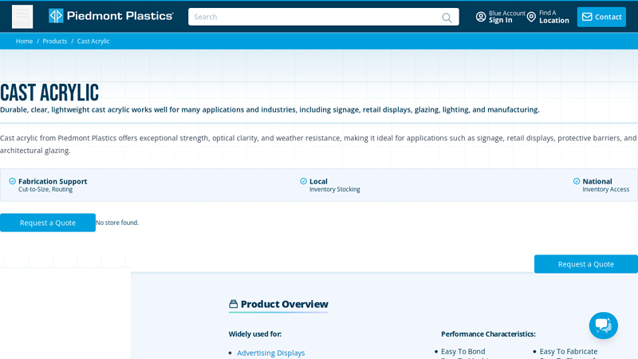
Task: Select the Cast Acrylic breadcrumb item
Action: click(x=93, y=41)
